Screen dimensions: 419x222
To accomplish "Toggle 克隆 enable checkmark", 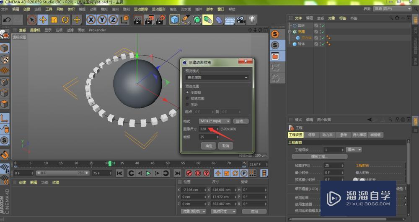I will [323, 32].
